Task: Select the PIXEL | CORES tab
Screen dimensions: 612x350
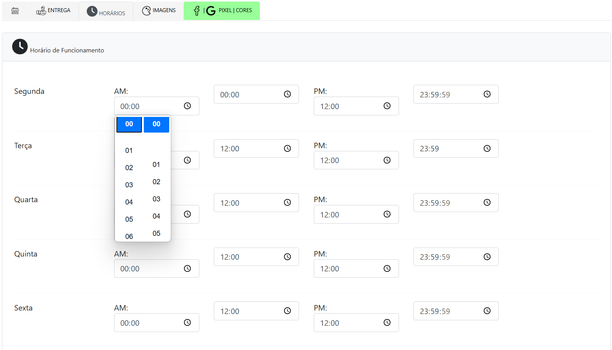Action: point(222,11)
